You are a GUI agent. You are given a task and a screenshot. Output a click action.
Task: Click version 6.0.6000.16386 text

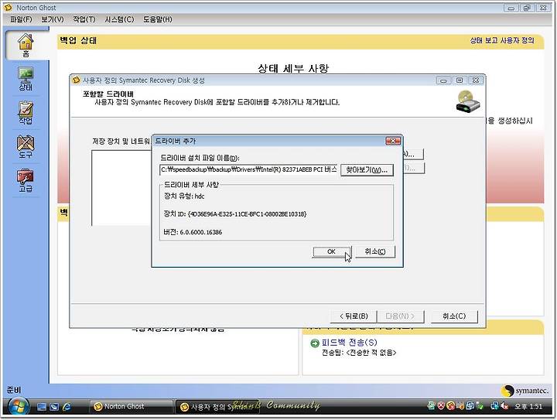[193, 232]
